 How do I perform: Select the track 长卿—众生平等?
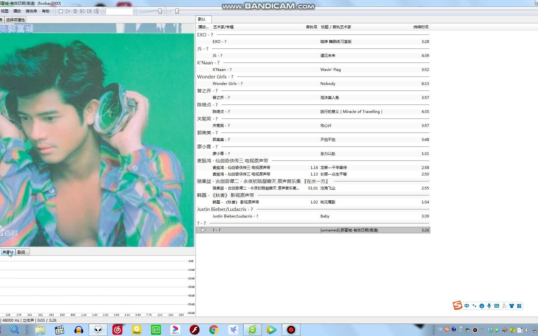[313, 174]
